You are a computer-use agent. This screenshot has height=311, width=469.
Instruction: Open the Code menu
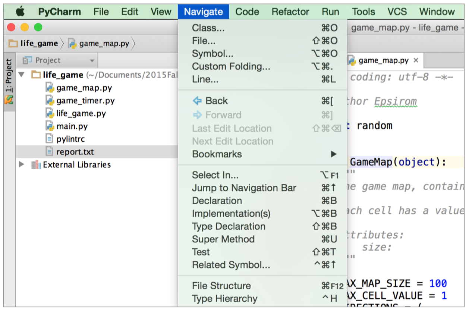(247, 12)
